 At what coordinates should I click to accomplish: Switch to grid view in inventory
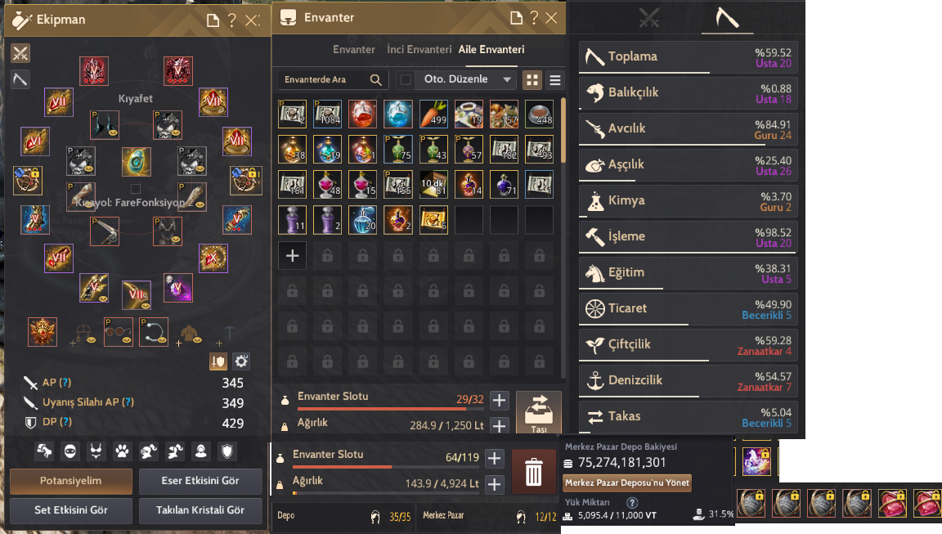[x=532, y=80]
